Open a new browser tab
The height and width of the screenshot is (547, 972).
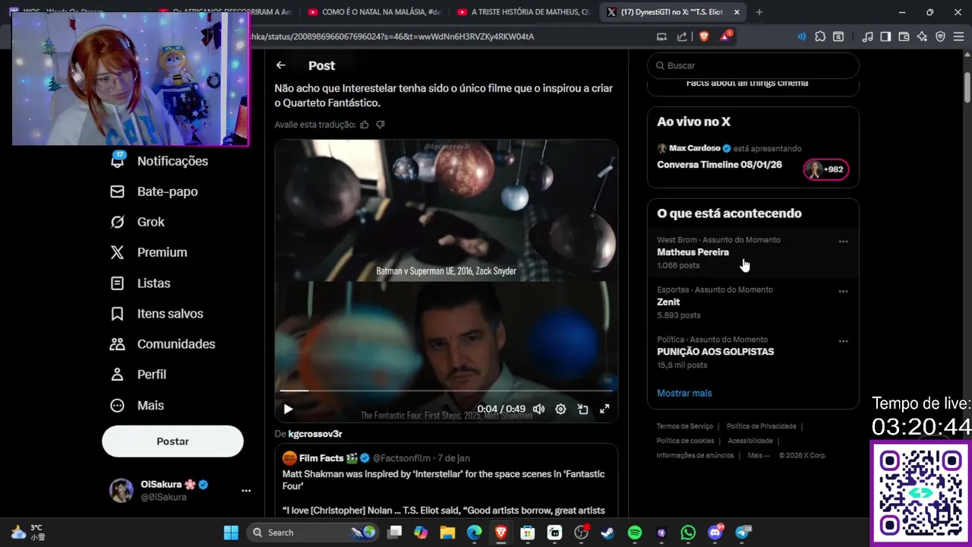click(759, 11)
